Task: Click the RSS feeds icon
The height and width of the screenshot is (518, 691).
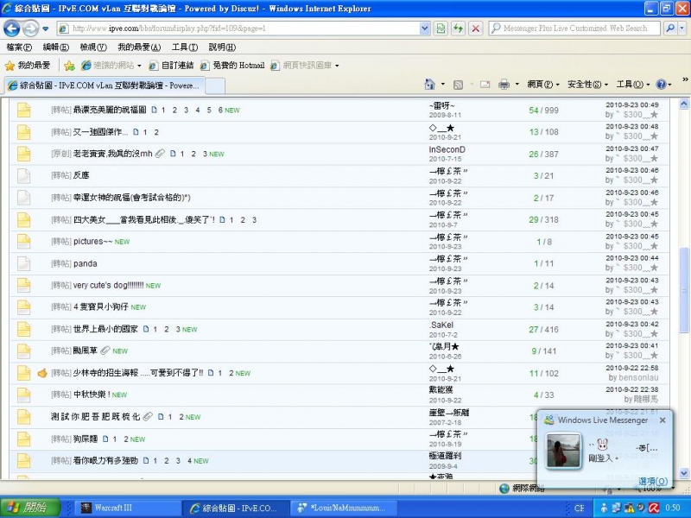Action: [456, 82]
